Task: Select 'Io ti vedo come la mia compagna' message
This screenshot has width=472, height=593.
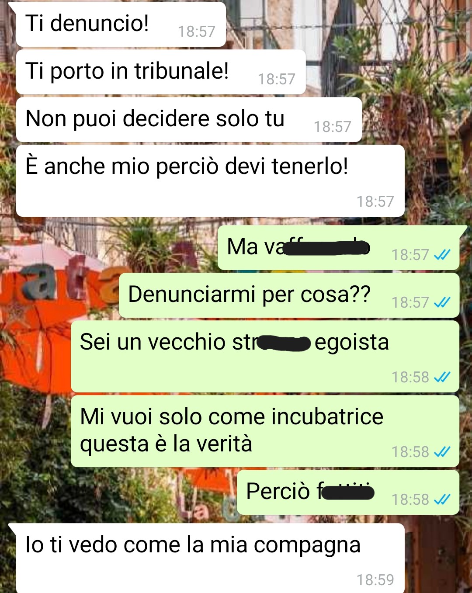Action: pos(210,558)
